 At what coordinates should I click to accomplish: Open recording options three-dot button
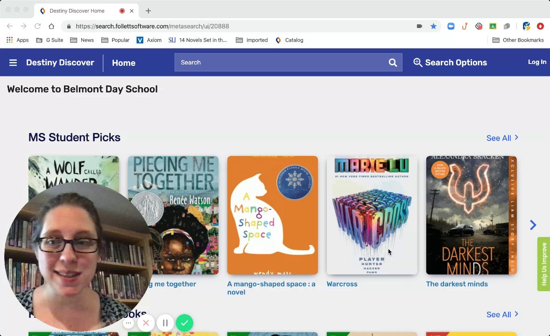(128, 323)
